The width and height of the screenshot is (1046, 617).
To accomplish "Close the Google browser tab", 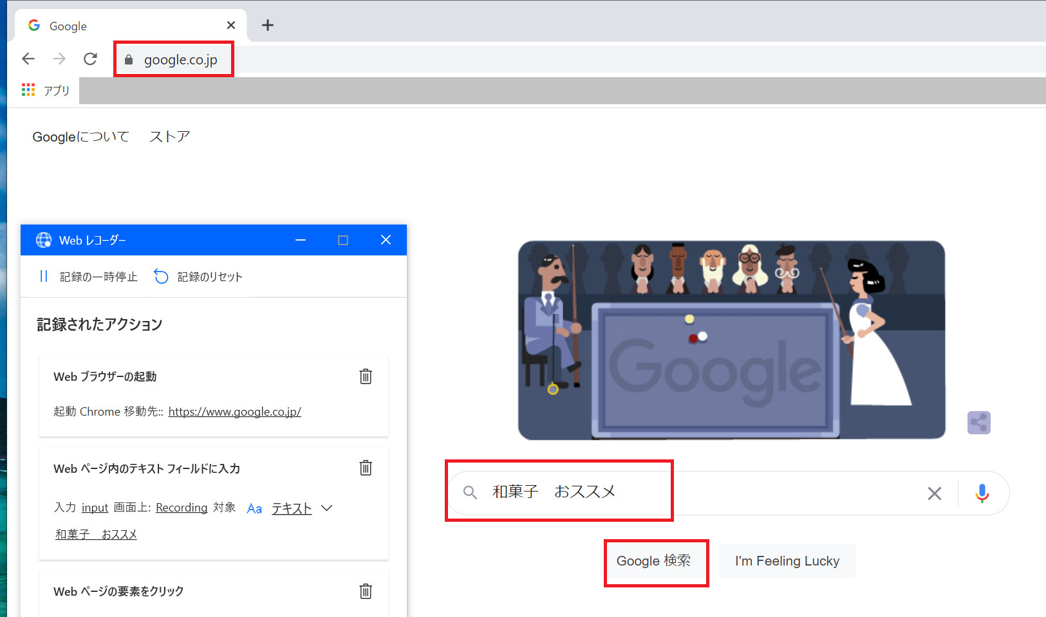I will click(231, 25).
